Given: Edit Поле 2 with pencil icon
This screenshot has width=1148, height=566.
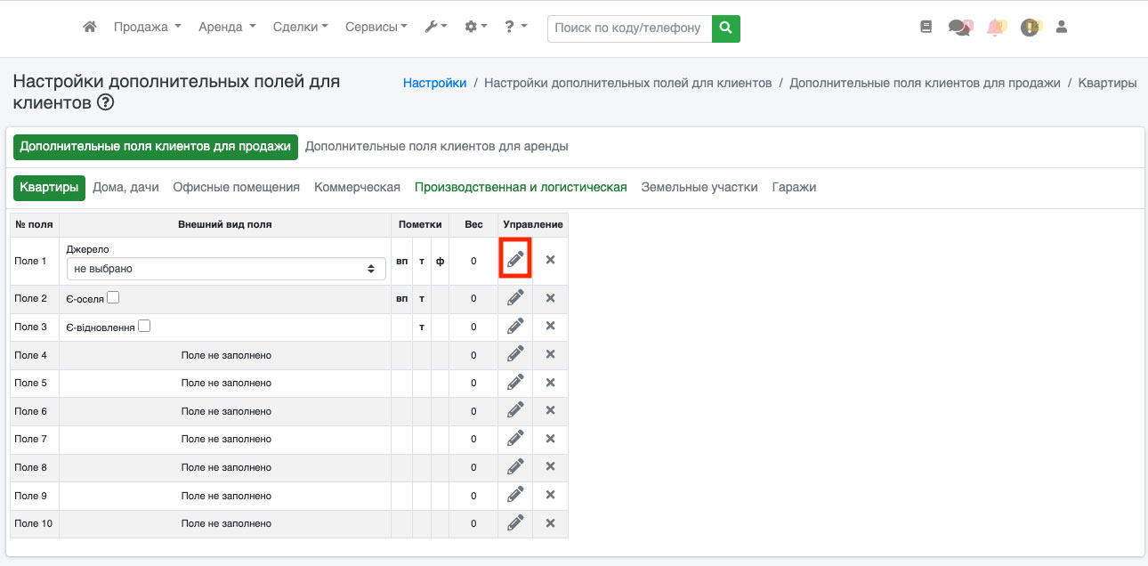Looking at the screenshot, I should click(515, 298).
